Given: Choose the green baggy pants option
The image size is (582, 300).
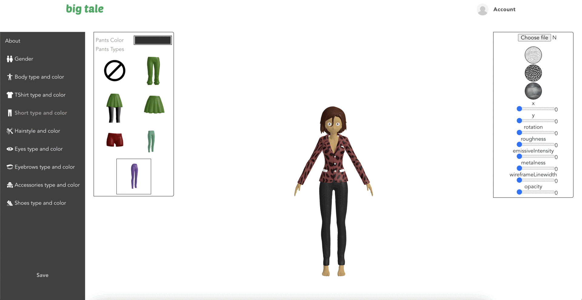Looking at the screenshot, I should coord(153,71).
